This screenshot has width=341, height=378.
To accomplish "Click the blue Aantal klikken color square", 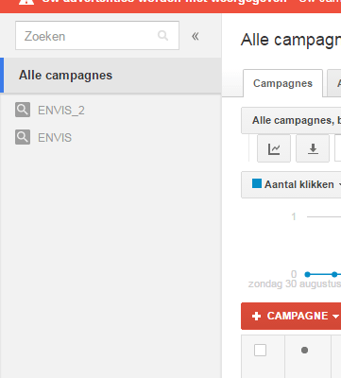I will 257,183.
